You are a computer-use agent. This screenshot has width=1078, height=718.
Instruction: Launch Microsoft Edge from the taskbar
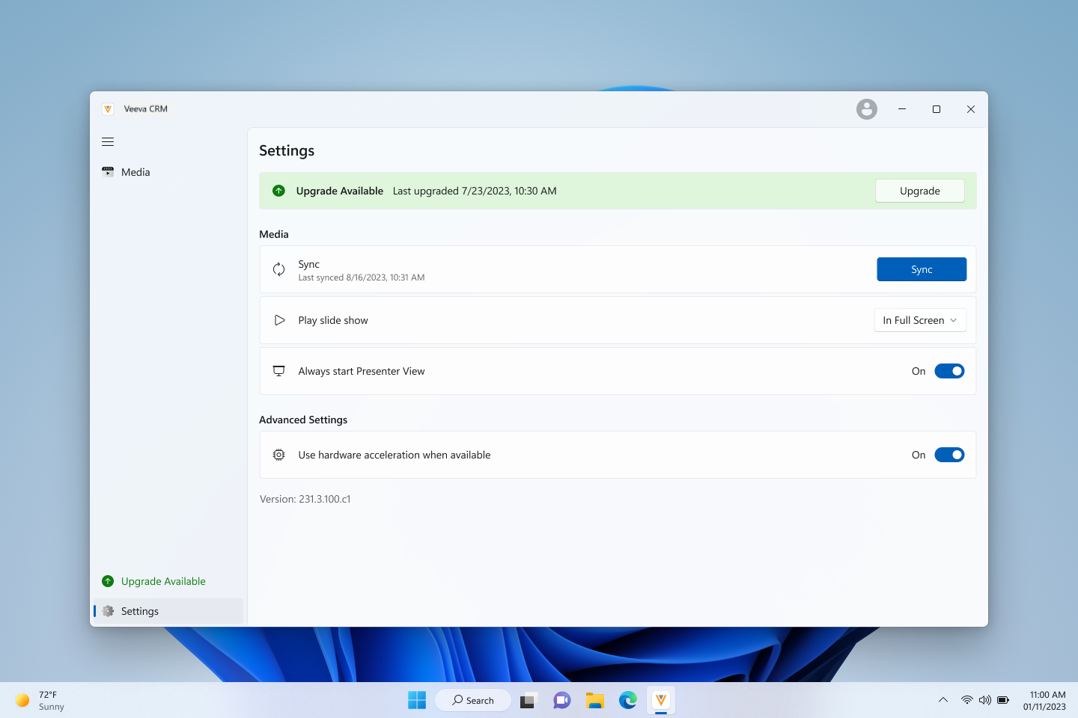click(x=627, y=700)
